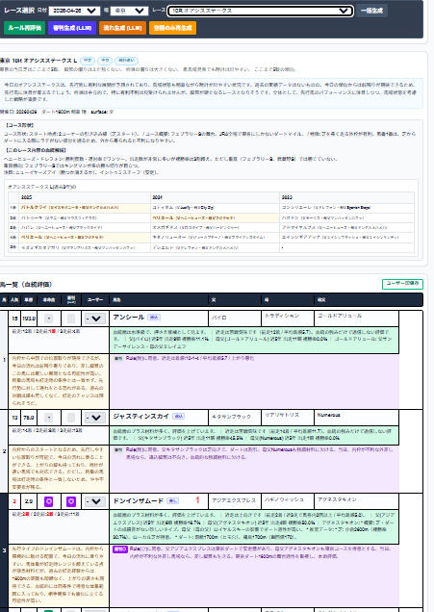Click the gray 審判 label in ジャスティンスカイ comment
434x612 pixels.
(118, 450)
